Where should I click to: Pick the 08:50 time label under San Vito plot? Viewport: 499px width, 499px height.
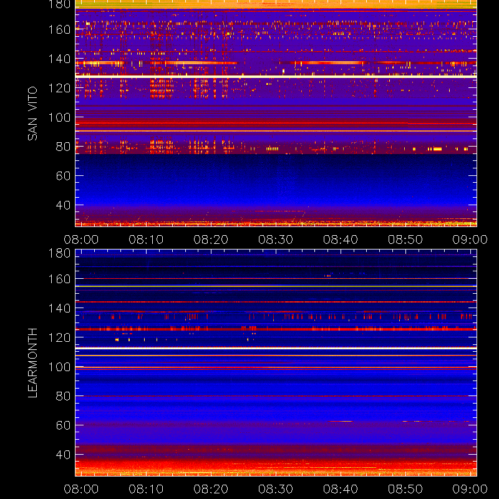tap(405, 240)
